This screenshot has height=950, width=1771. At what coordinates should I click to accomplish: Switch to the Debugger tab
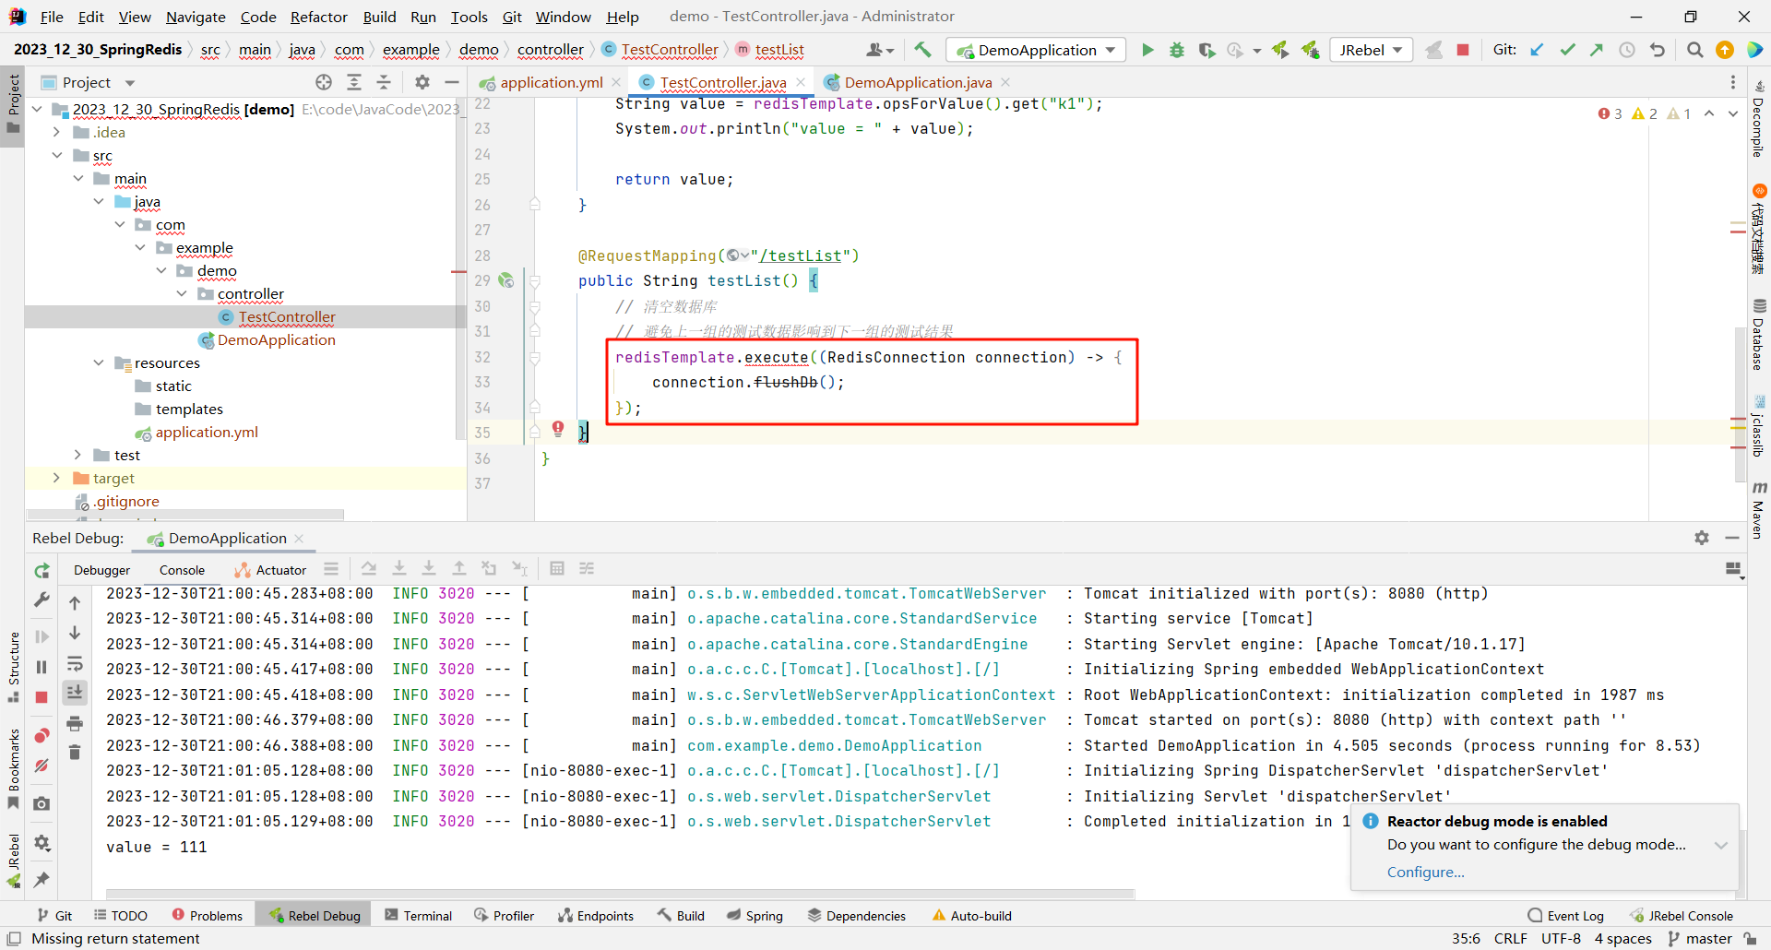(x=101, y=570)
